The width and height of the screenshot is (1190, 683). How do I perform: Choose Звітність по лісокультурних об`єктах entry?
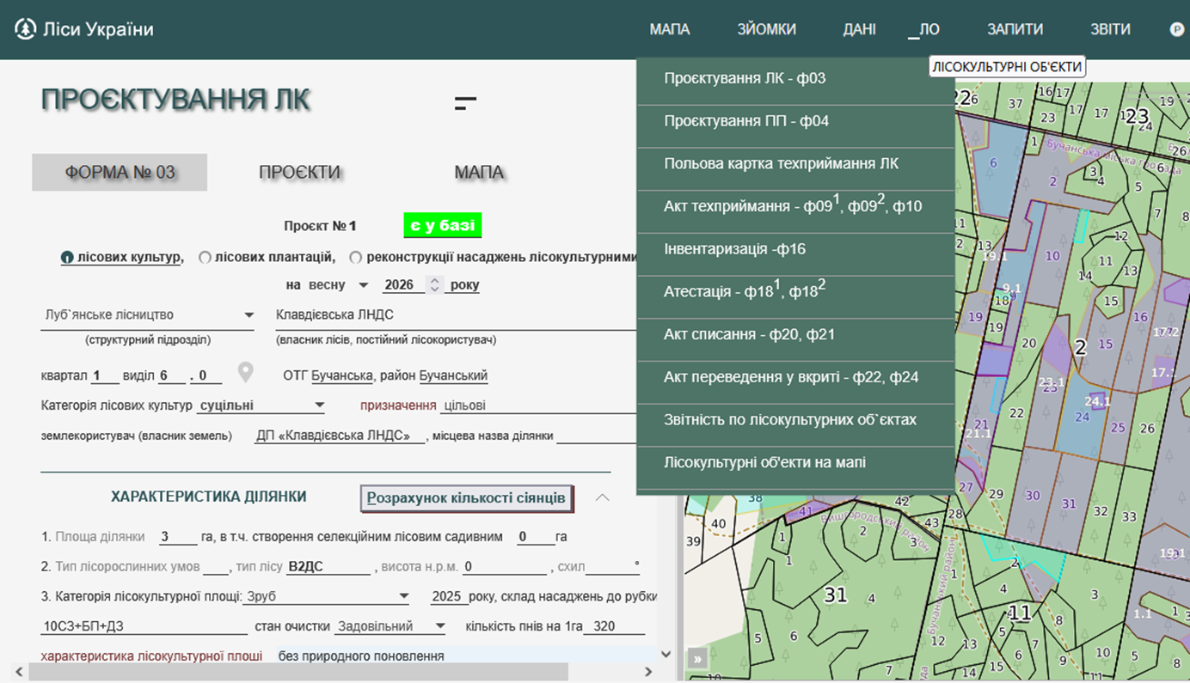[x=795, y=420]
